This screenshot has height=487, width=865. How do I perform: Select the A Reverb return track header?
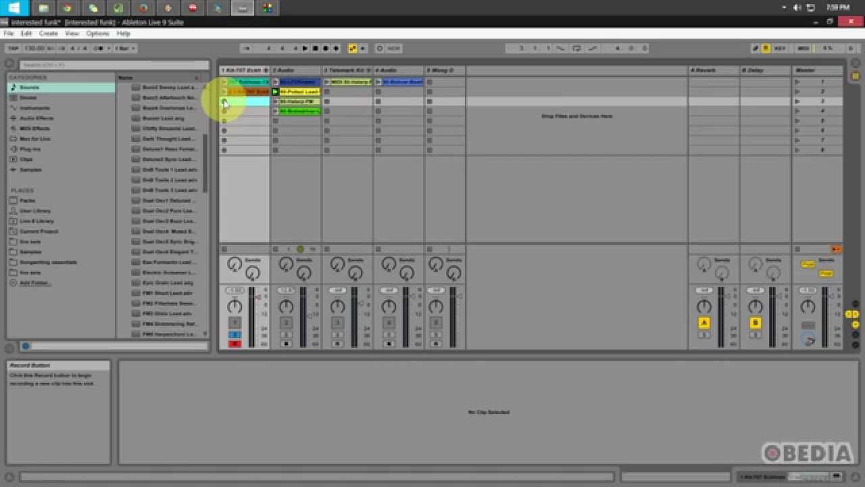[x=714, y=70]
